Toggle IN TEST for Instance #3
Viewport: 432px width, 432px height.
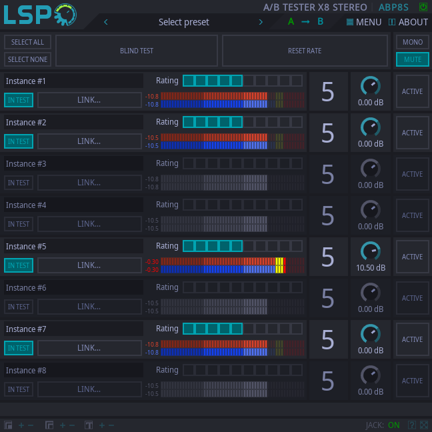[x=19, y=183]
